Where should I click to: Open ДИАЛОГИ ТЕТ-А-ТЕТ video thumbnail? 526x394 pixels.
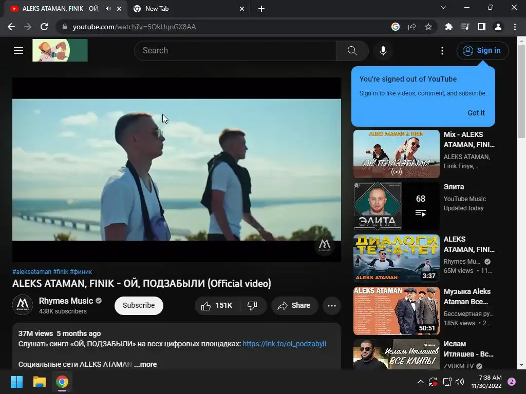click(396, 259)
